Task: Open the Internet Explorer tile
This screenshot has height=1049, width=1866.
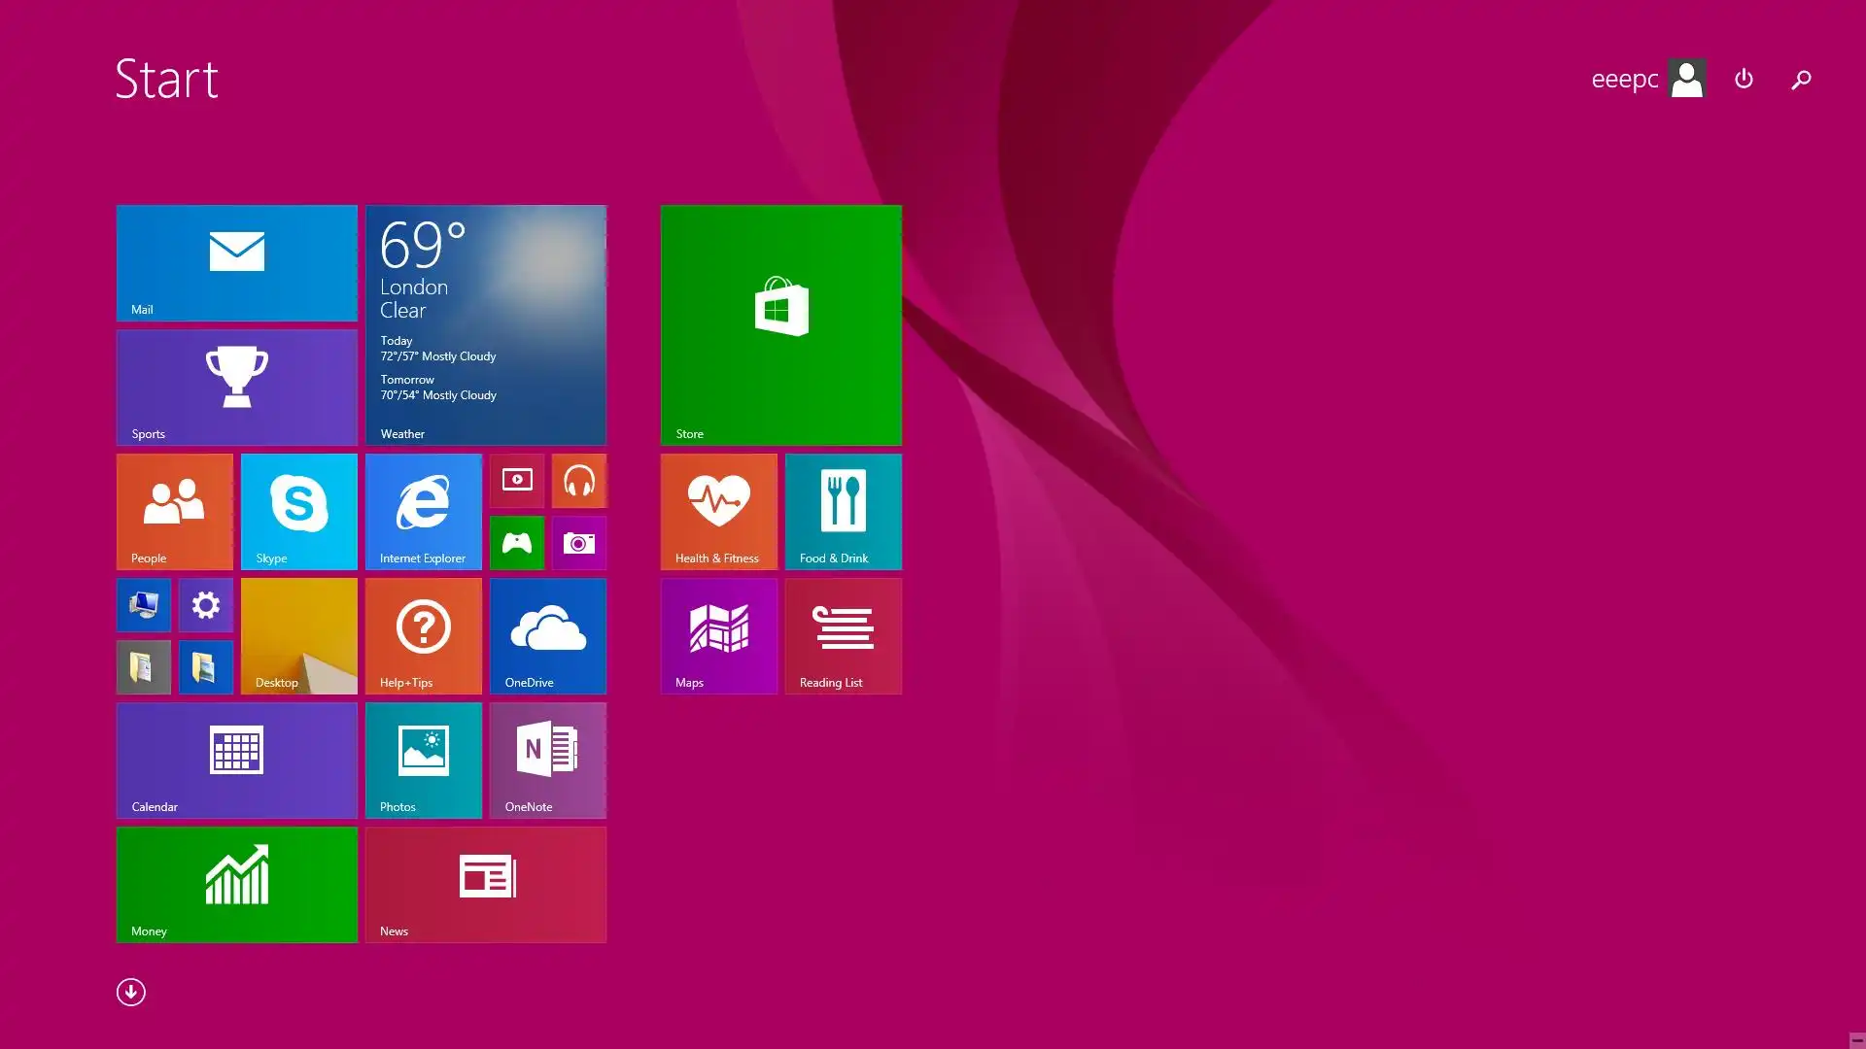Action: click(x=423, y=511)
